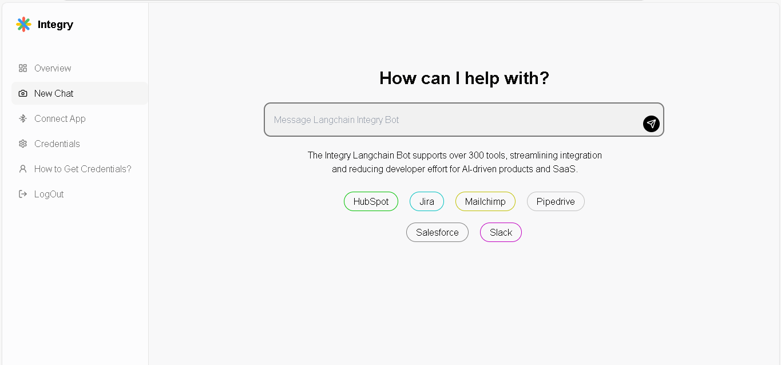Select the Salesforce integration chip
This screenshot has width=781, height=365.
tap(437, 232)
